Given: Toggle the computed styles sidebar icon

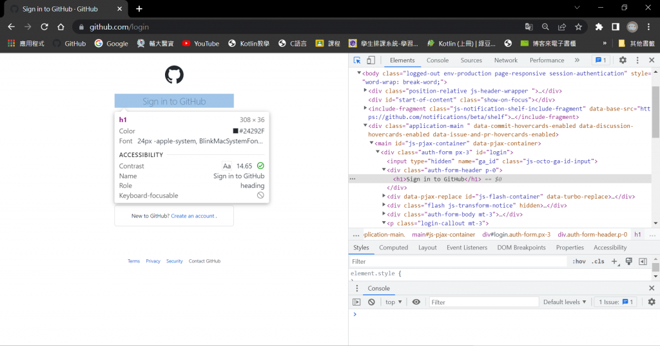Looking at the screenshot, I should pos(643,261).
